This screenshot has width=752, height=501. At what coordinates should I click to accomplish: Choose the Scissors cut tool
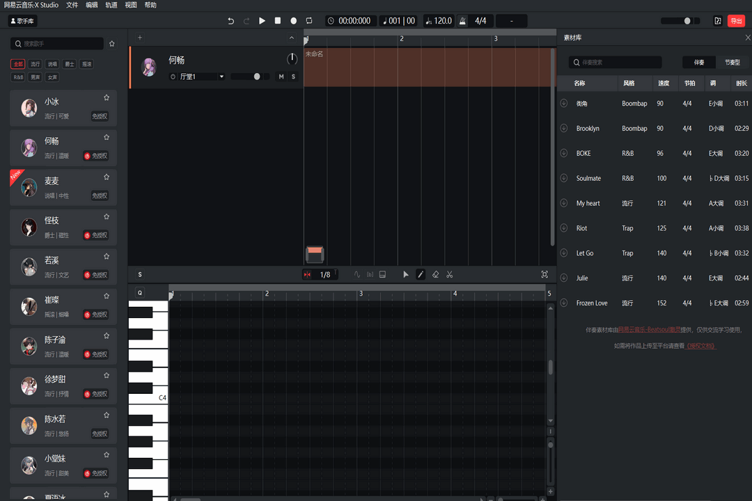coord(450,274)
